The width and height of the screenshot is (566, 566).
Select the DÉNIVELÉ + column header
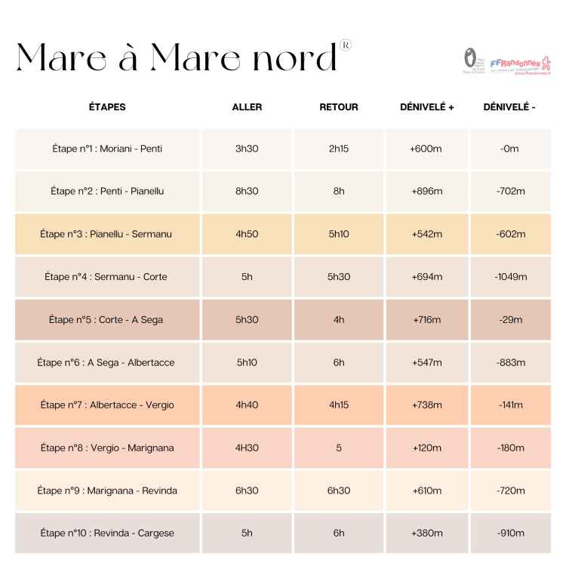tap(427, 107)
